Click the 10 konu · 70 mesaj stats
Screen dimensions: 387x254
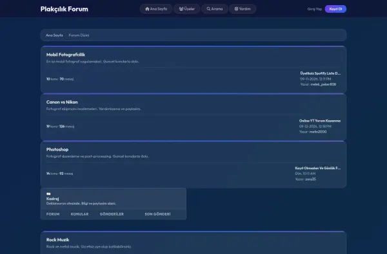point(60,79)
